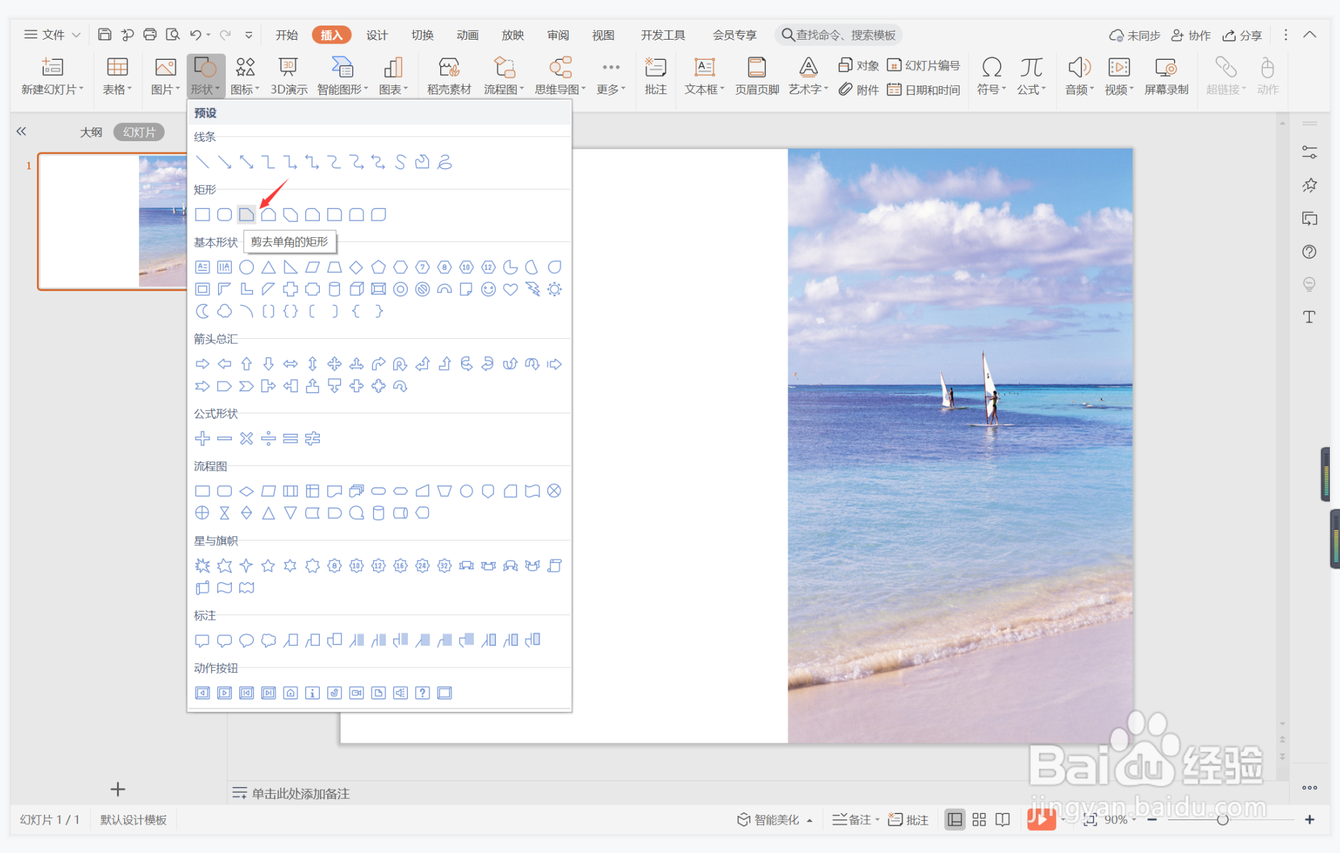Click the print icon
This screenshot has height=853, width=1340.
[150, 34]
